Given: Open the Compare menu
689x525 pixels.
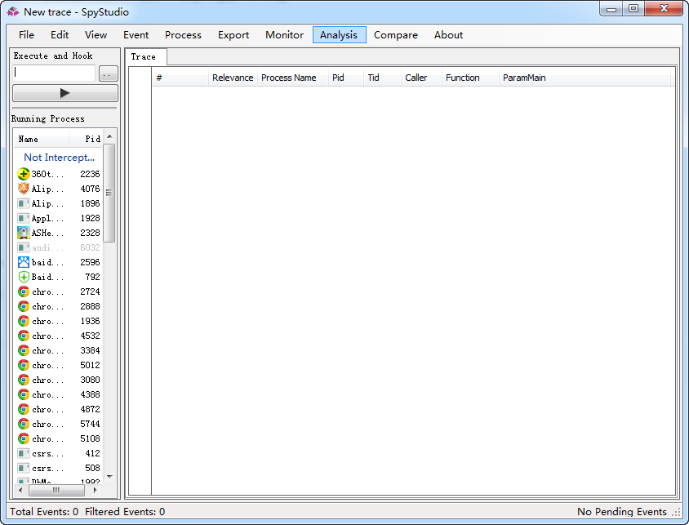Looking at the screenshot, I should tap(395, 35).
